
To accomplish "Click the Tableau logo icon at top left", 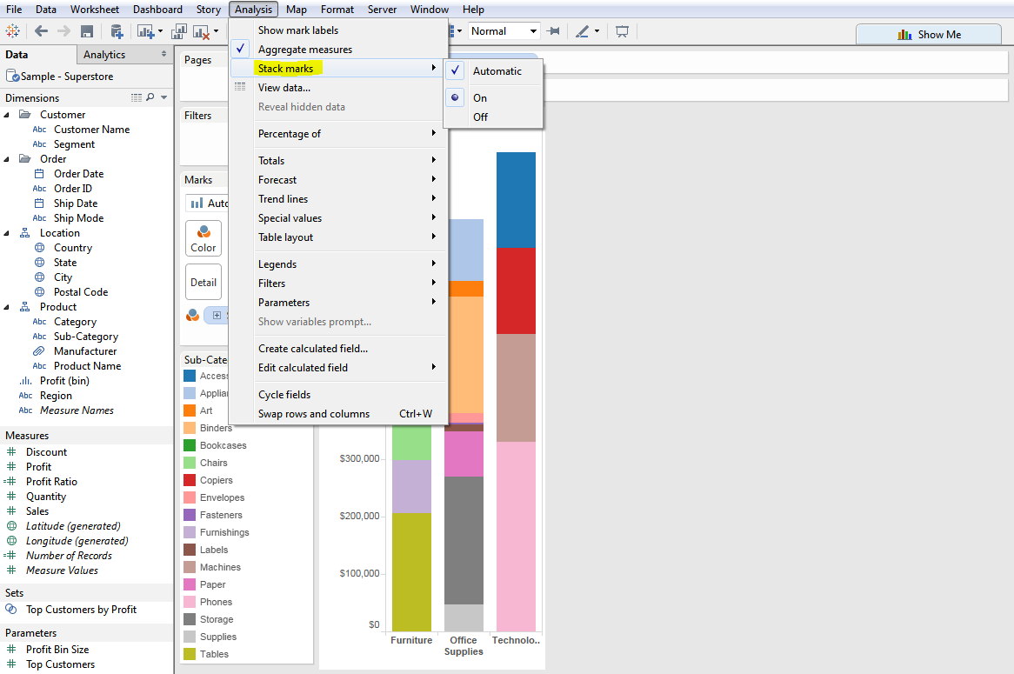I will (x=14, y=30).
